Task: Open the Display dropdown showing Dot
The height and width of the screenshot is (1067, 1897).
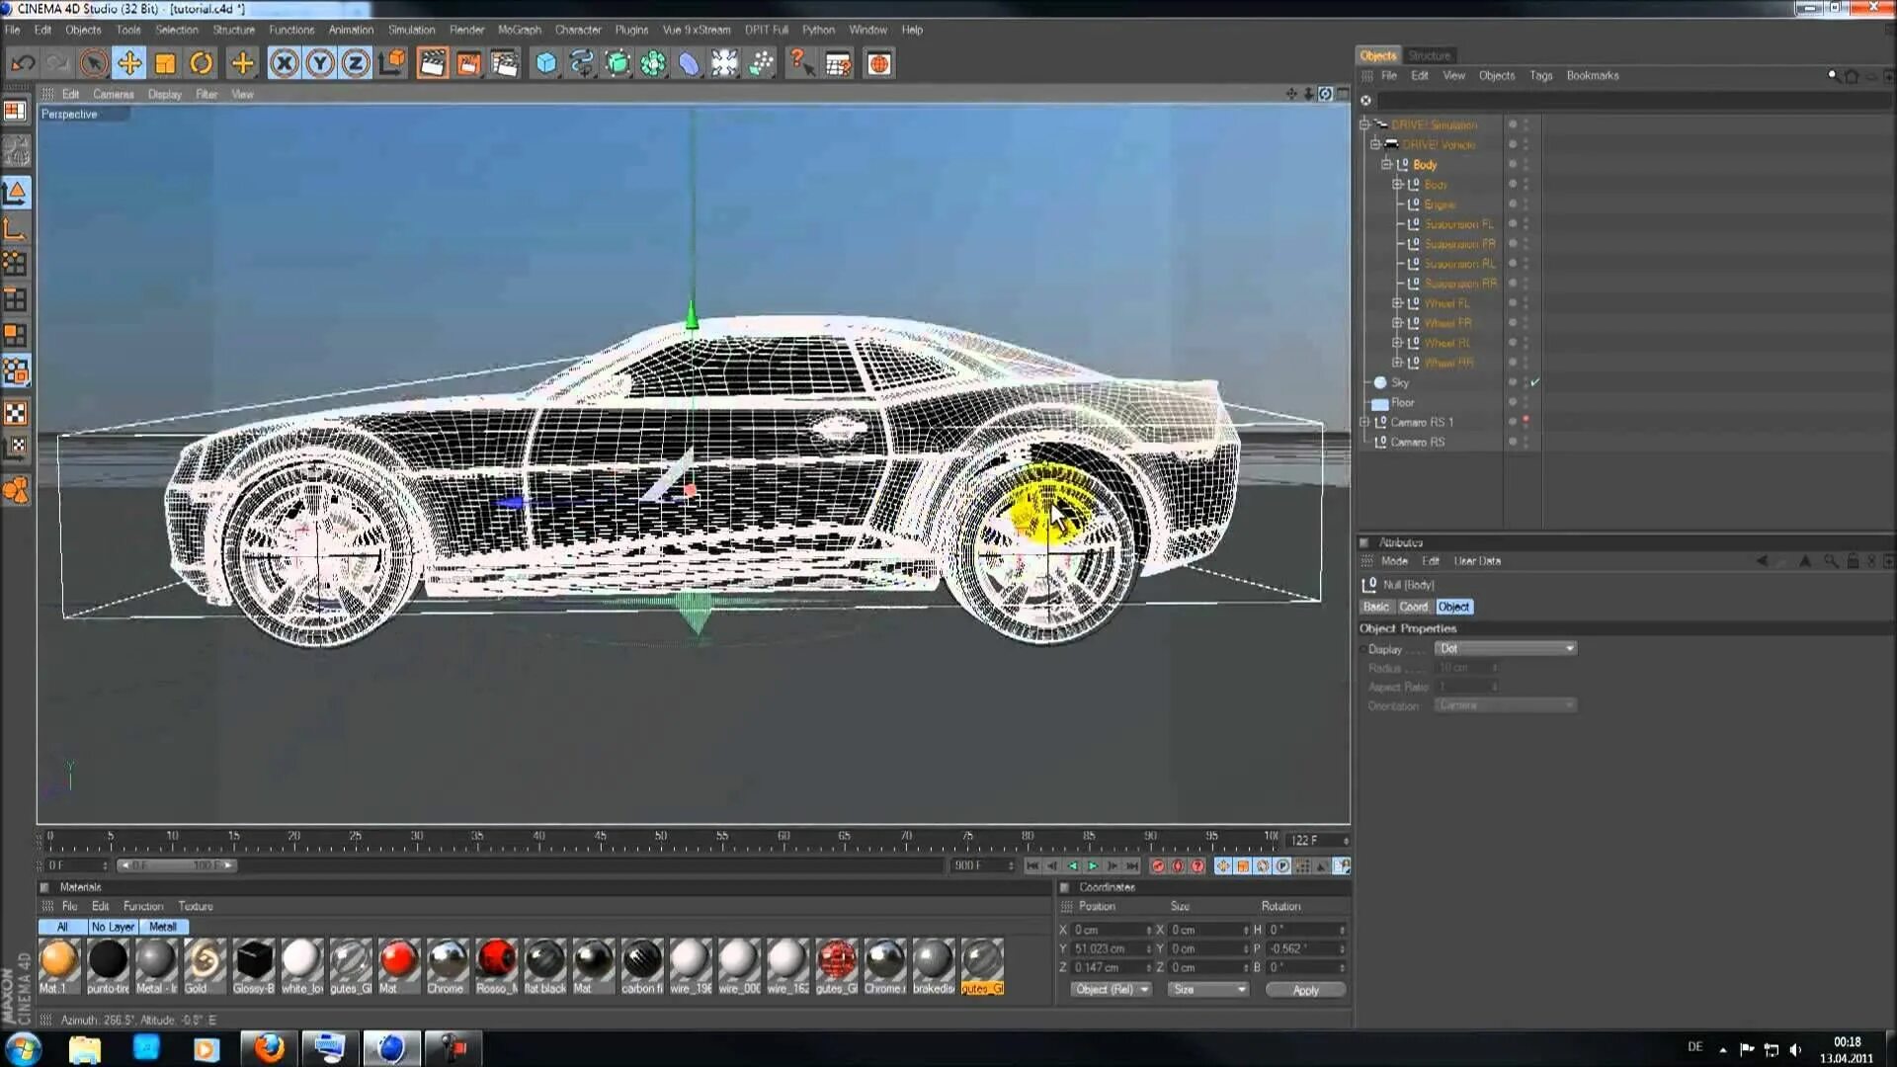Action: coord(1505,649)
